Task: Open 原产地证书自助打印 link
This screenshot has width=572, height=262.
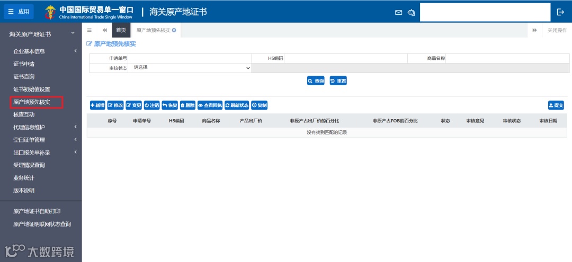Action: tap(37, 211)
